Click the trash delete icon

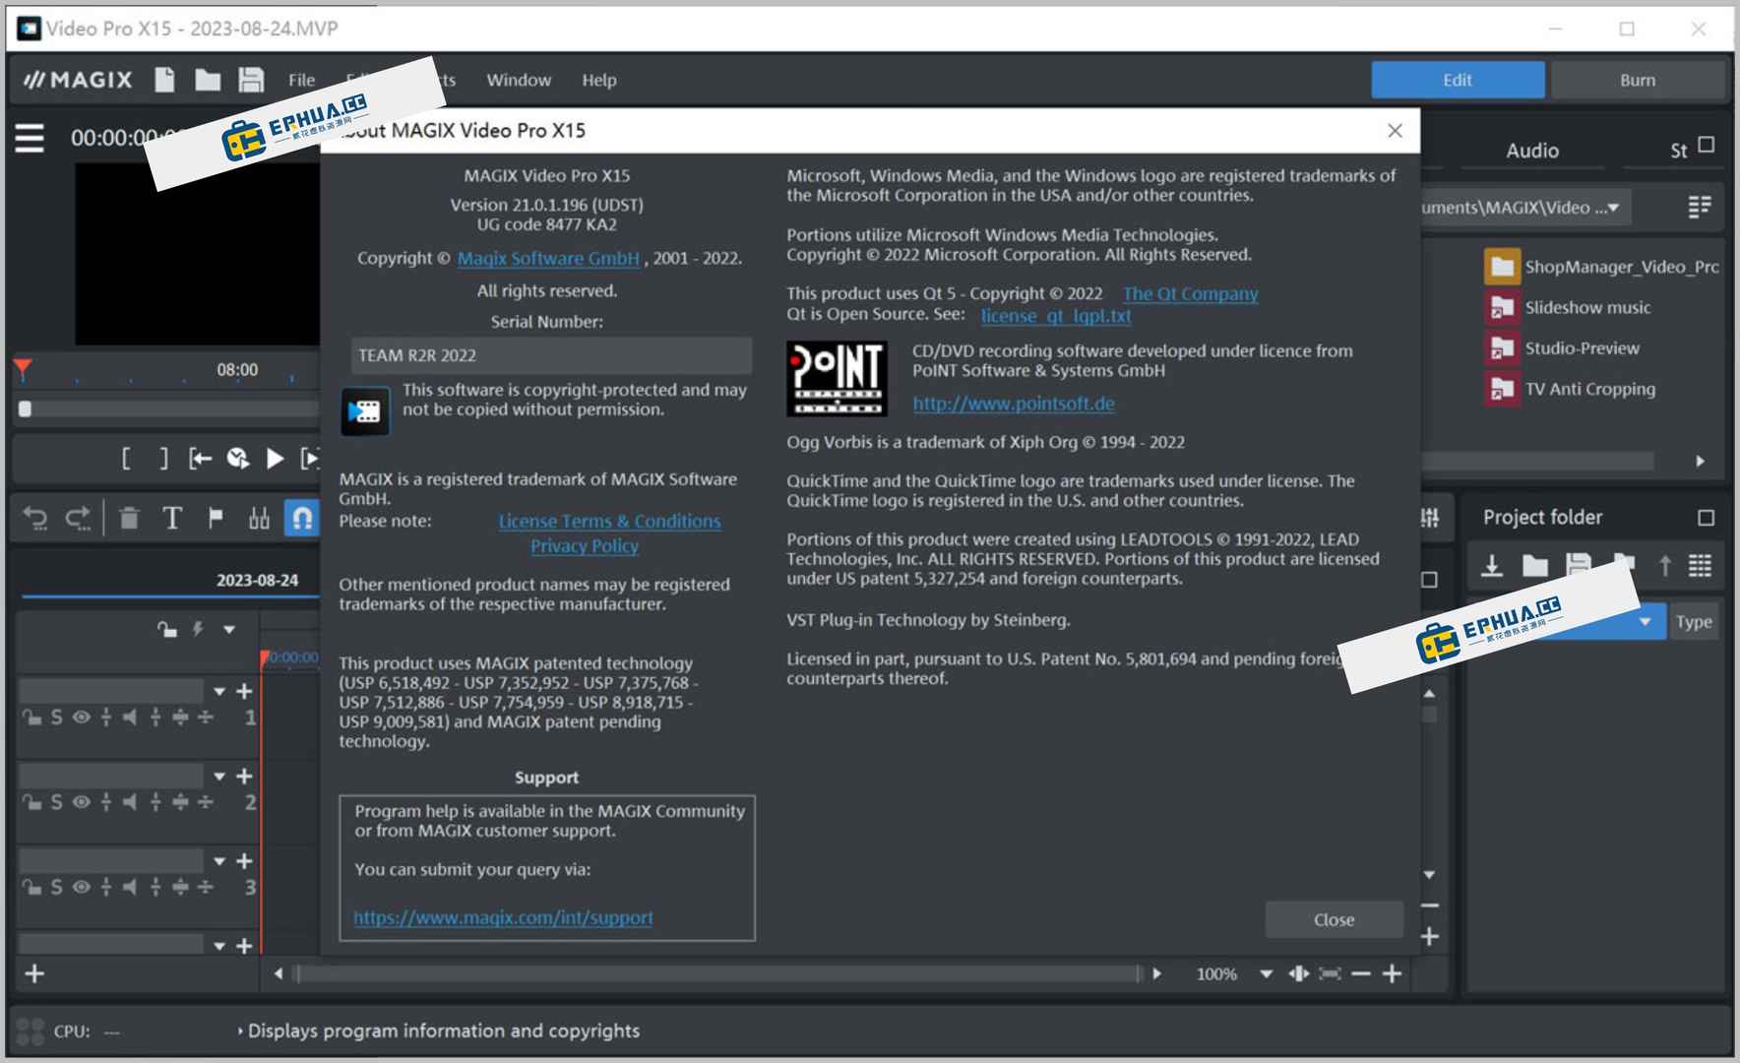[129, 519]
